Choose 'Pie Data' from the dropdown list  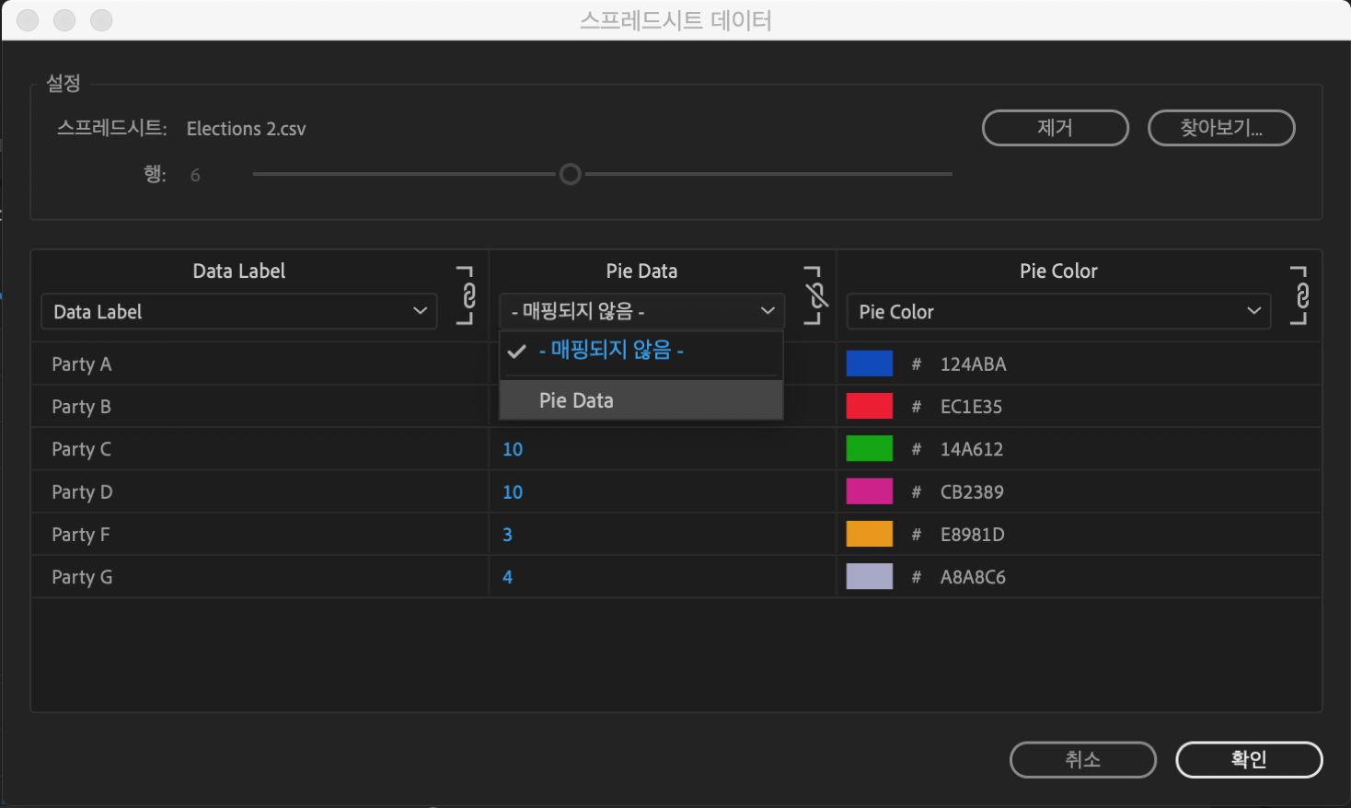pos(641,400)
